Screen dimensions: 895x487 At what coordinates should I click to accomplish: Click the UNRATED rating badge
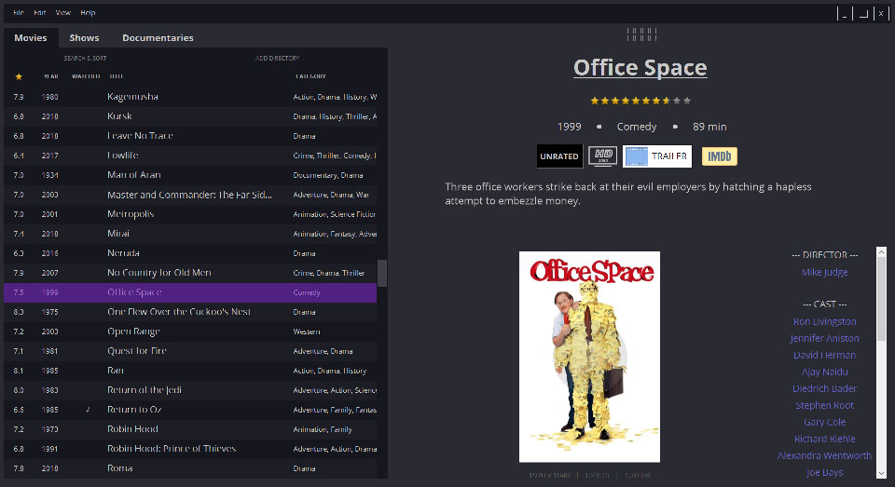pyautogui.click(x=559, y=156)
